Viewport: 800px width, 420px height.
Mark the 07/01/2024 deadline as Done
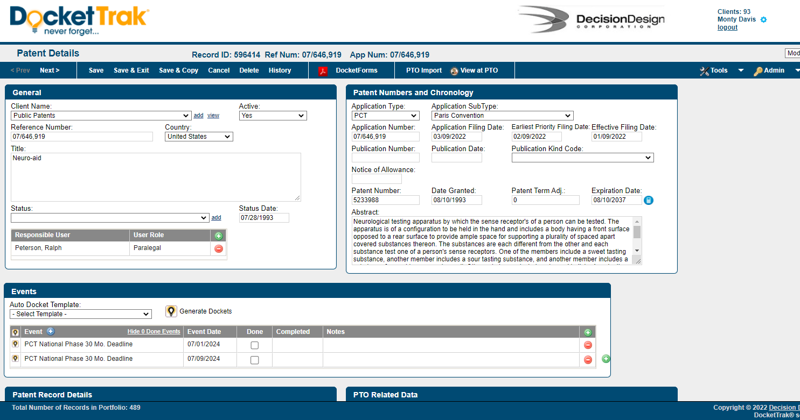(254, 345)
